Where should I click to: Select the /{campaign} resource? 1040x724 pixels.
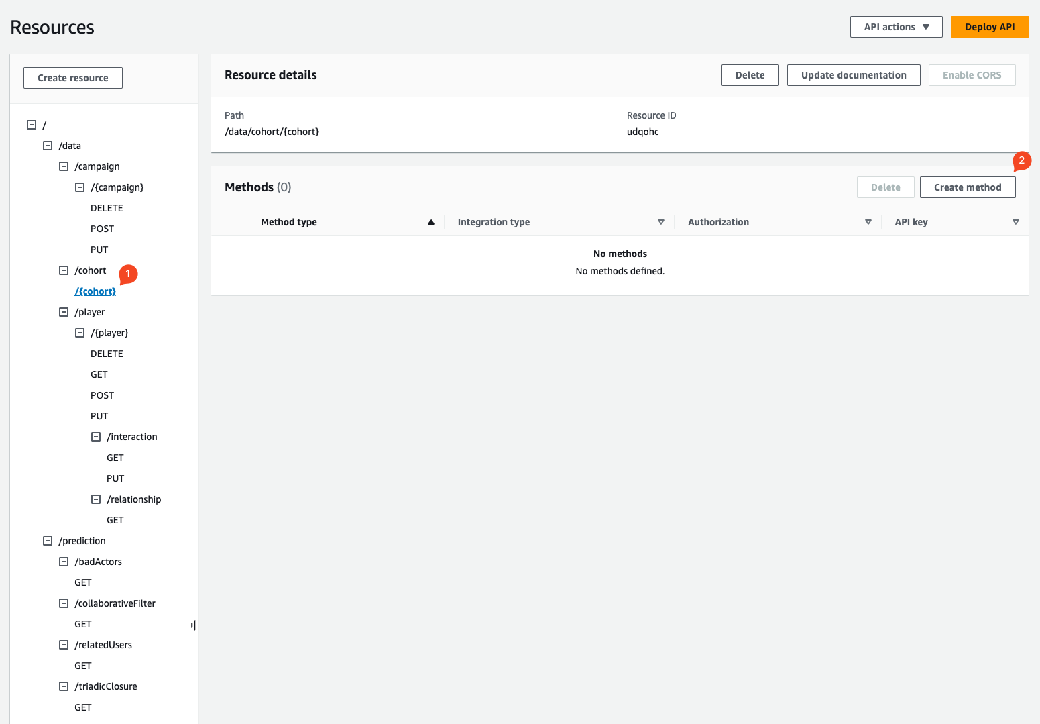pyautogui.click(x=117, y=187)
